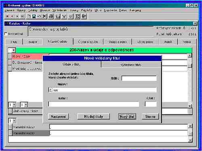Click the delete X toolbar icon

44,17
